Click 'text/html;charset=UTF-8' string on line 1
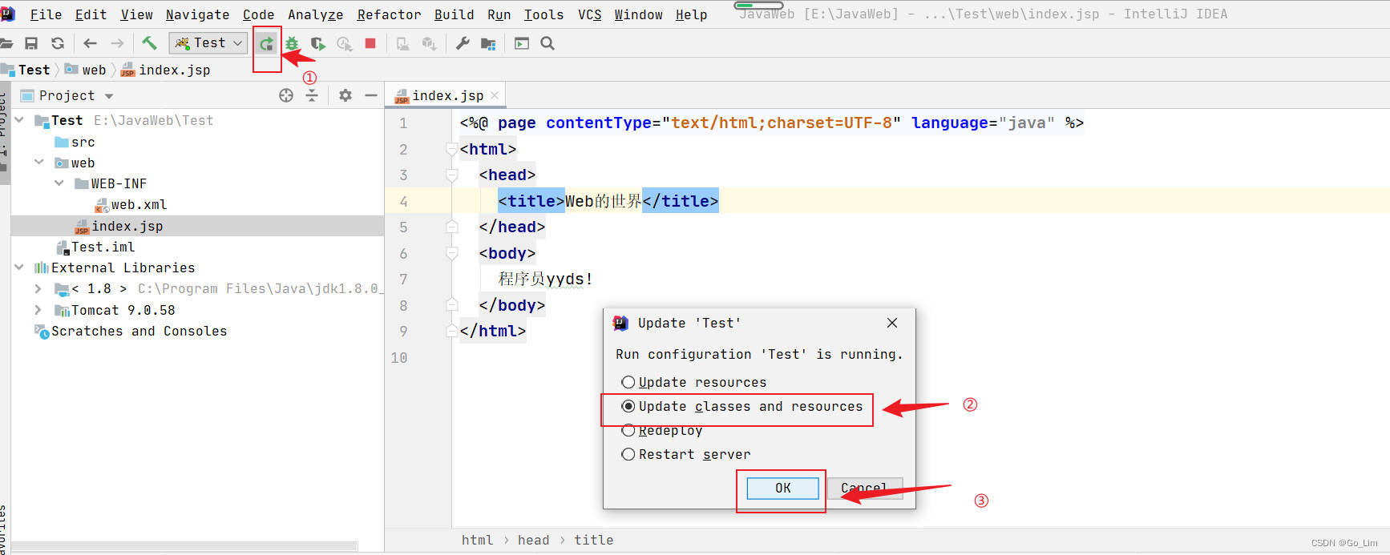1390x555 pixels. [782, 123]
